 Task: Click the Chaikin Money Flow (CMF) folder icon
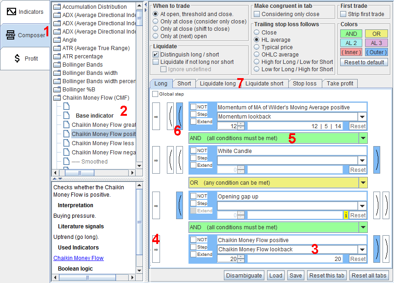[x=57, y=98]
